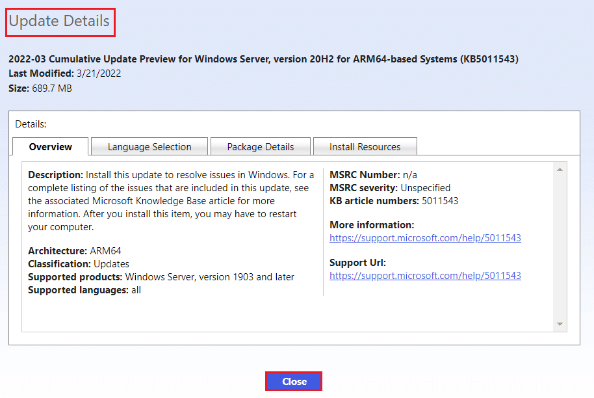Screen dimensions: 594x398
Task: Click the scrollbar down arrow
Action: coord(560,324)
